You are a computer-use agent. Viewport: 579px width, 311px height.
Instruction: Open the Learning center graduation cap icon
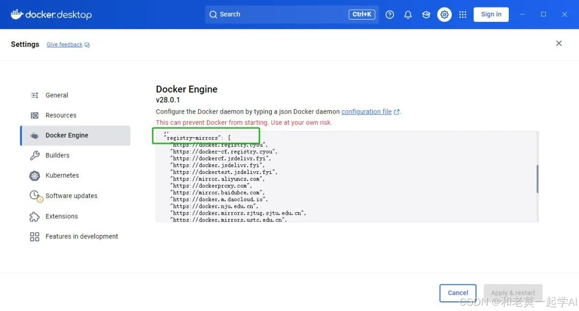426,14
